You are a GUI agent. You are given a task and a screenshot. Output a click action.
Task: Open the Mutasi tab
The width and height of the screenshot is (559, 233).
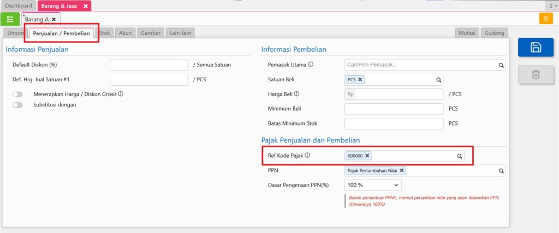467,33
